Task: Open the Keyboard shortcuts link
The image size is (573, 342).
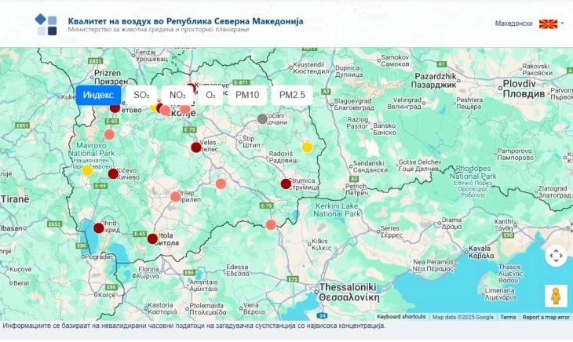Action: 401,317
